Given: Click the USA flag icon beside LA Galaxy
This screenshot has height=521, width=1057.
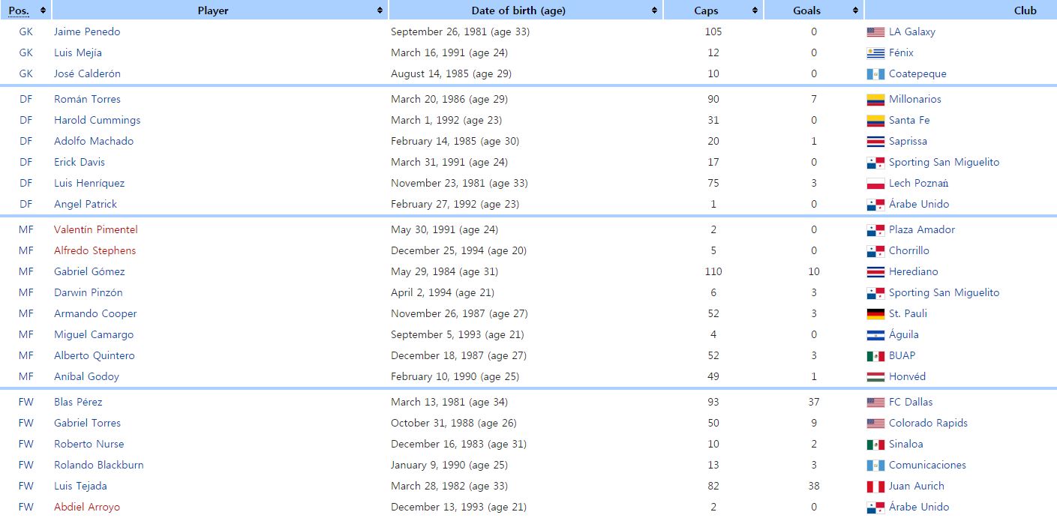Looking at the screenshot, I should click(875, 32).
